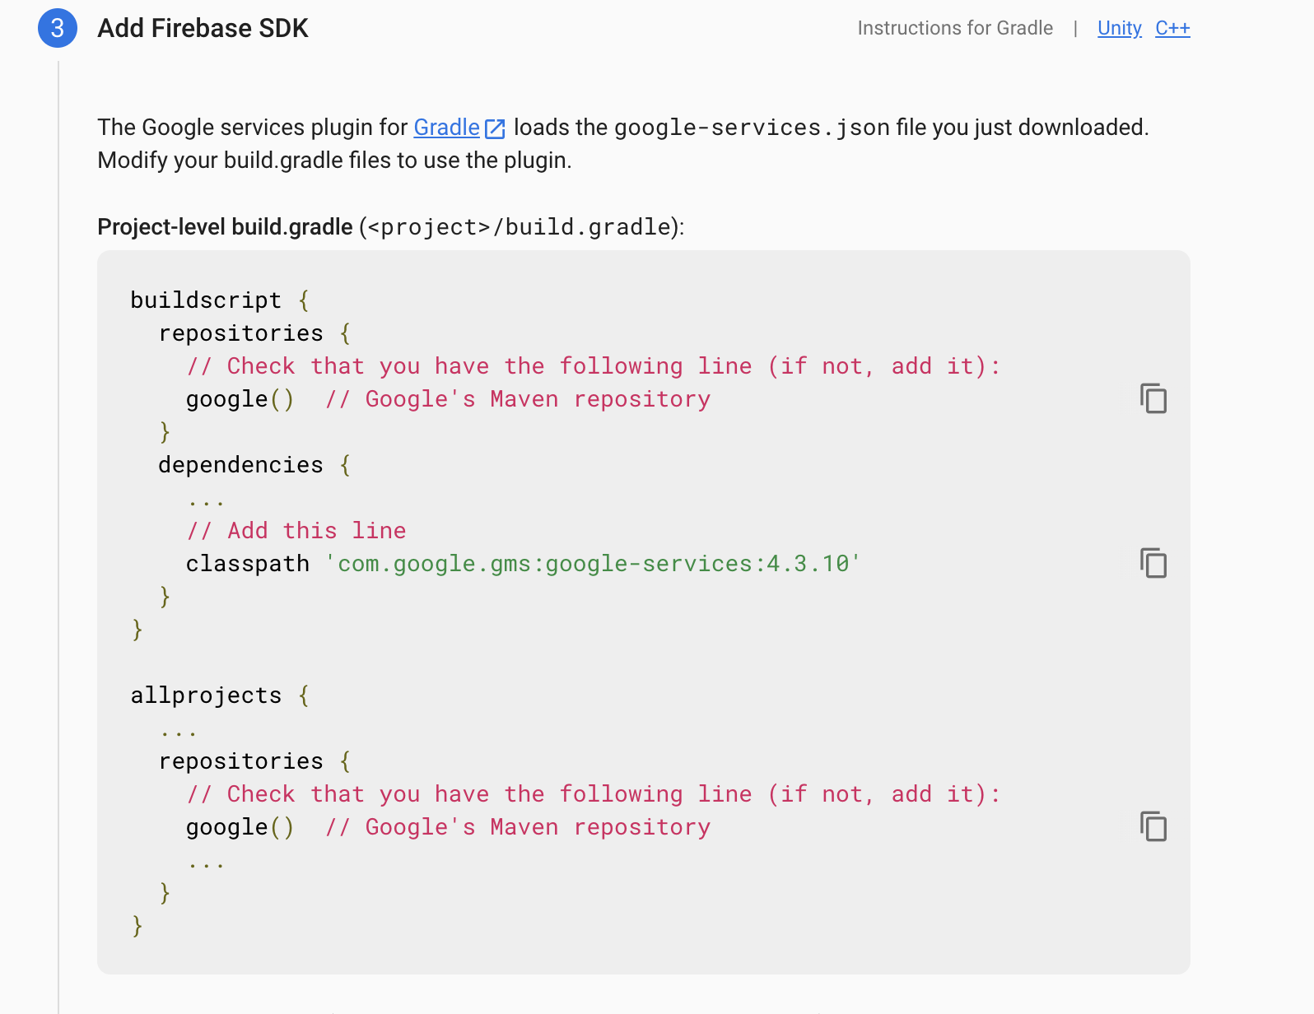Follow the Gradle hyperlink in the description
This screenshot has width=1314, height=1014.
click(x=446, y=128)
